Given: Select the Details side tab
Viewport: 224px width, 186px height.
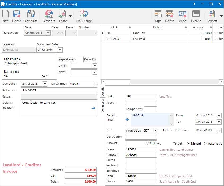Looking at the screenshot, I should point(103,91).
